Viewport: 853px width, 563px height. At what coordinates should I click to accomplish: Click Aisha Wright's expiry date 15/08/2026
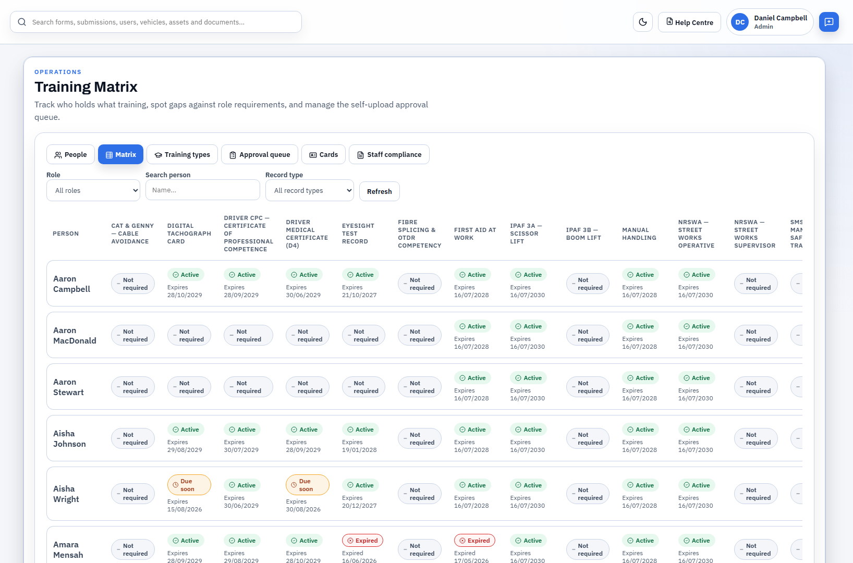[x=185, y=509]
